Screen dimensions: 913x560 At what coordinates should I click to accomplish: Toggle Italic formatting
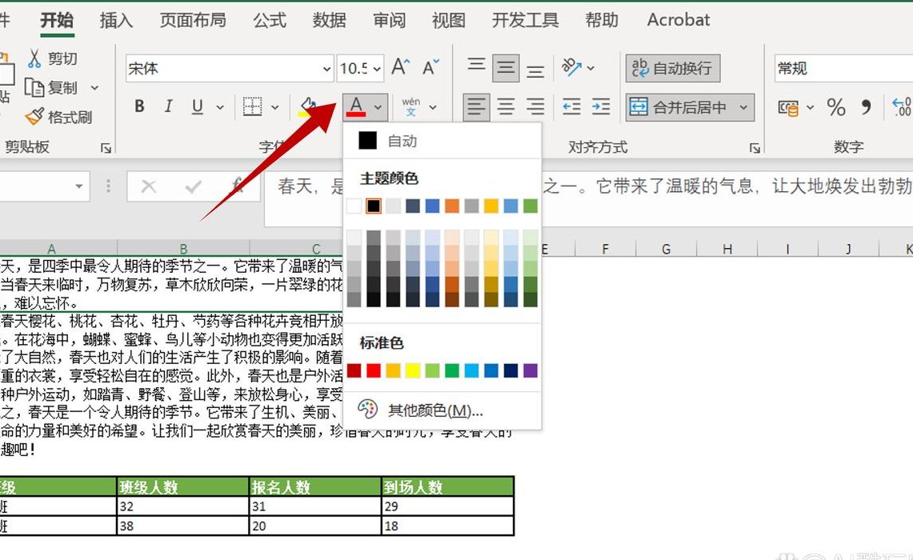[x=168, y=106]
